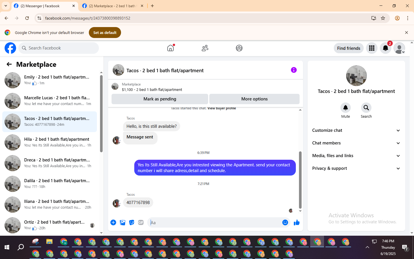
Task: Open the account profile avatar menu
Action: (x=399, y=48)
